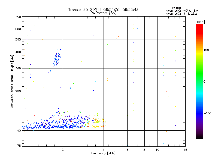The height and width of the screenshot is (163, 218).
Task: Click the "[deg]" colorbar unit label
Action: pyautogui.click(x=200, y=22)
